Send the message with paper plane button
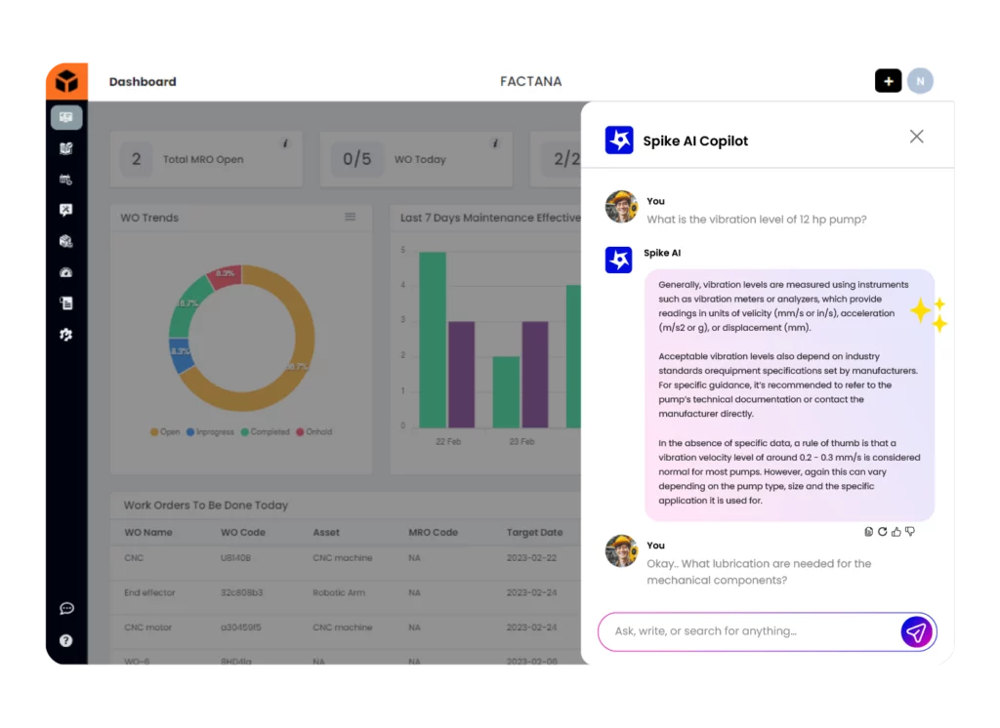1000x728 pixels. point(916,631)
